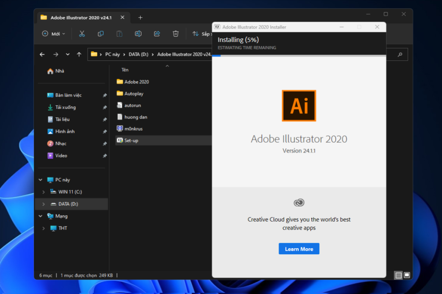
Task: Maximize the File Explorer window
Action: (x=385, y=14)
